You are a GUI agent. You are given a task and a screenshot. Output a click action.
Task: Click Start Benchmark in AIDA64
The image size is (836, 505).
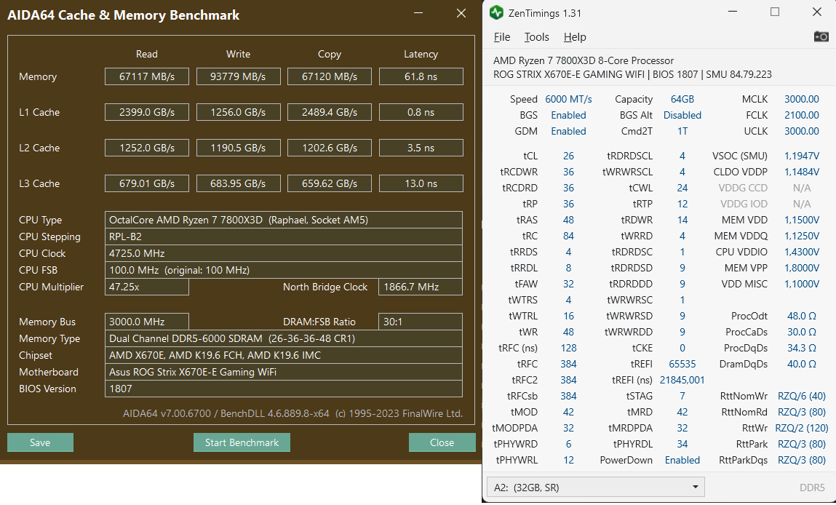click(242, 442)
